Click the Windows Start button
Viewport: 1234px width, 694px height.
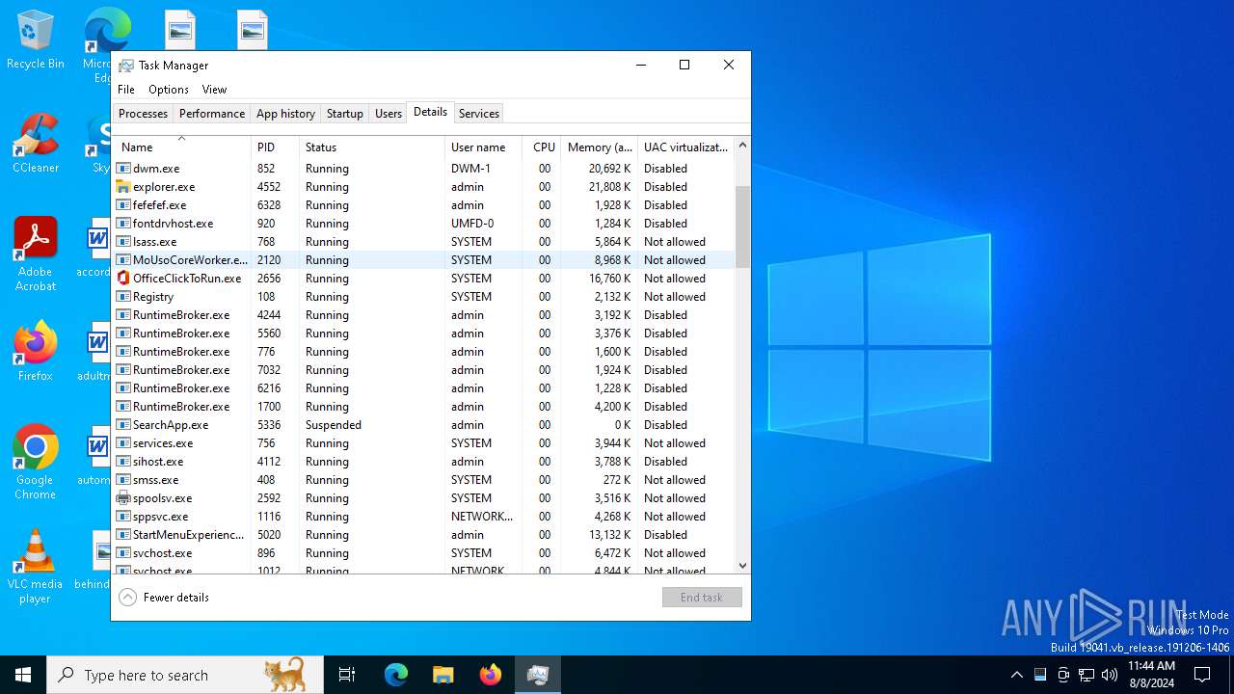tap(23, 675)
